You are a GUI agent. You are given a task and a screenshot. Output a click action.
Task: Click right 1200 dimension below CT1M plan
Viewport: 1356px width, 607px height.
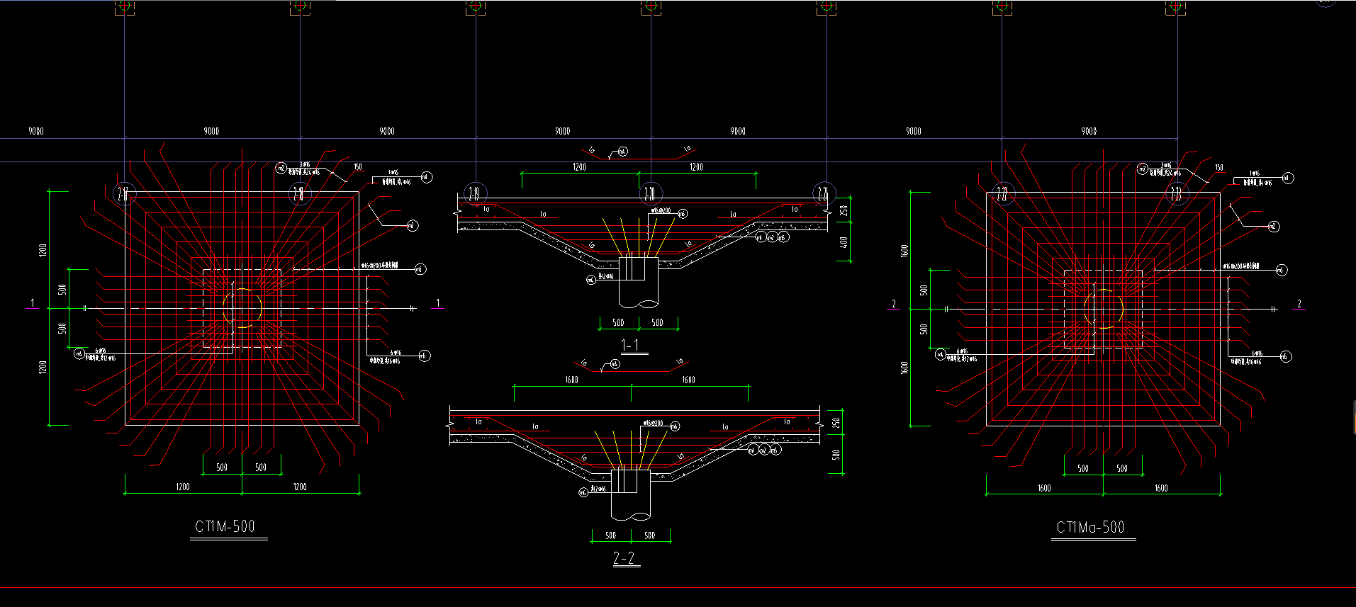point(300,487)
